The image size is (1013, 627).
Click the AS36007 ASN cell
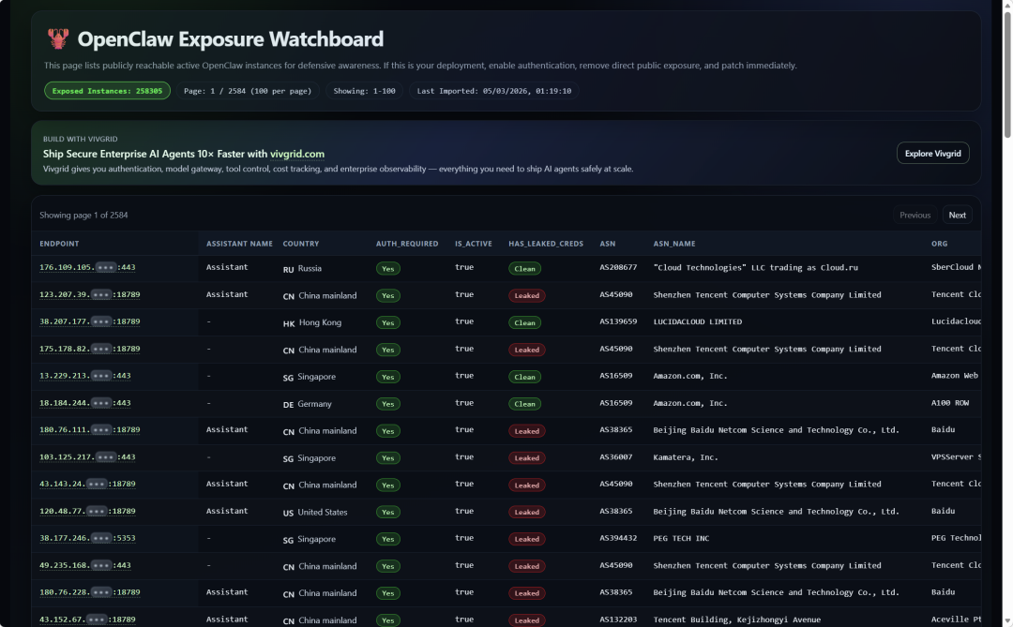pyautogui.click(x=615, y=457)
